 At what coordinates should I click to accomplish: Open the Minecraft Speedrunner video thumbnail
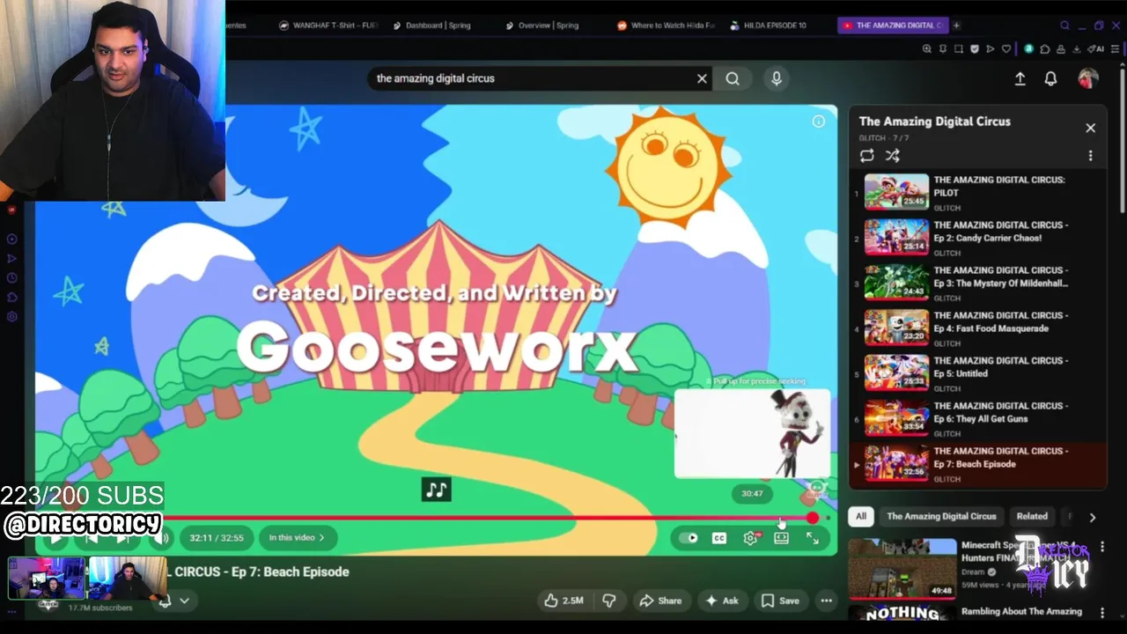tap(902, 569)
